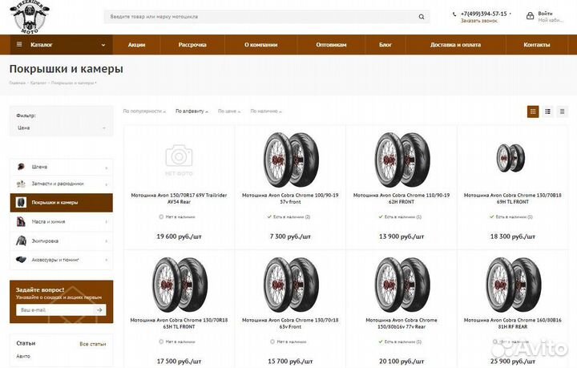Click the Ваш e-mail input field
Image resolution: width=577 pixels, height=368 pixels.
click(55, 309)
